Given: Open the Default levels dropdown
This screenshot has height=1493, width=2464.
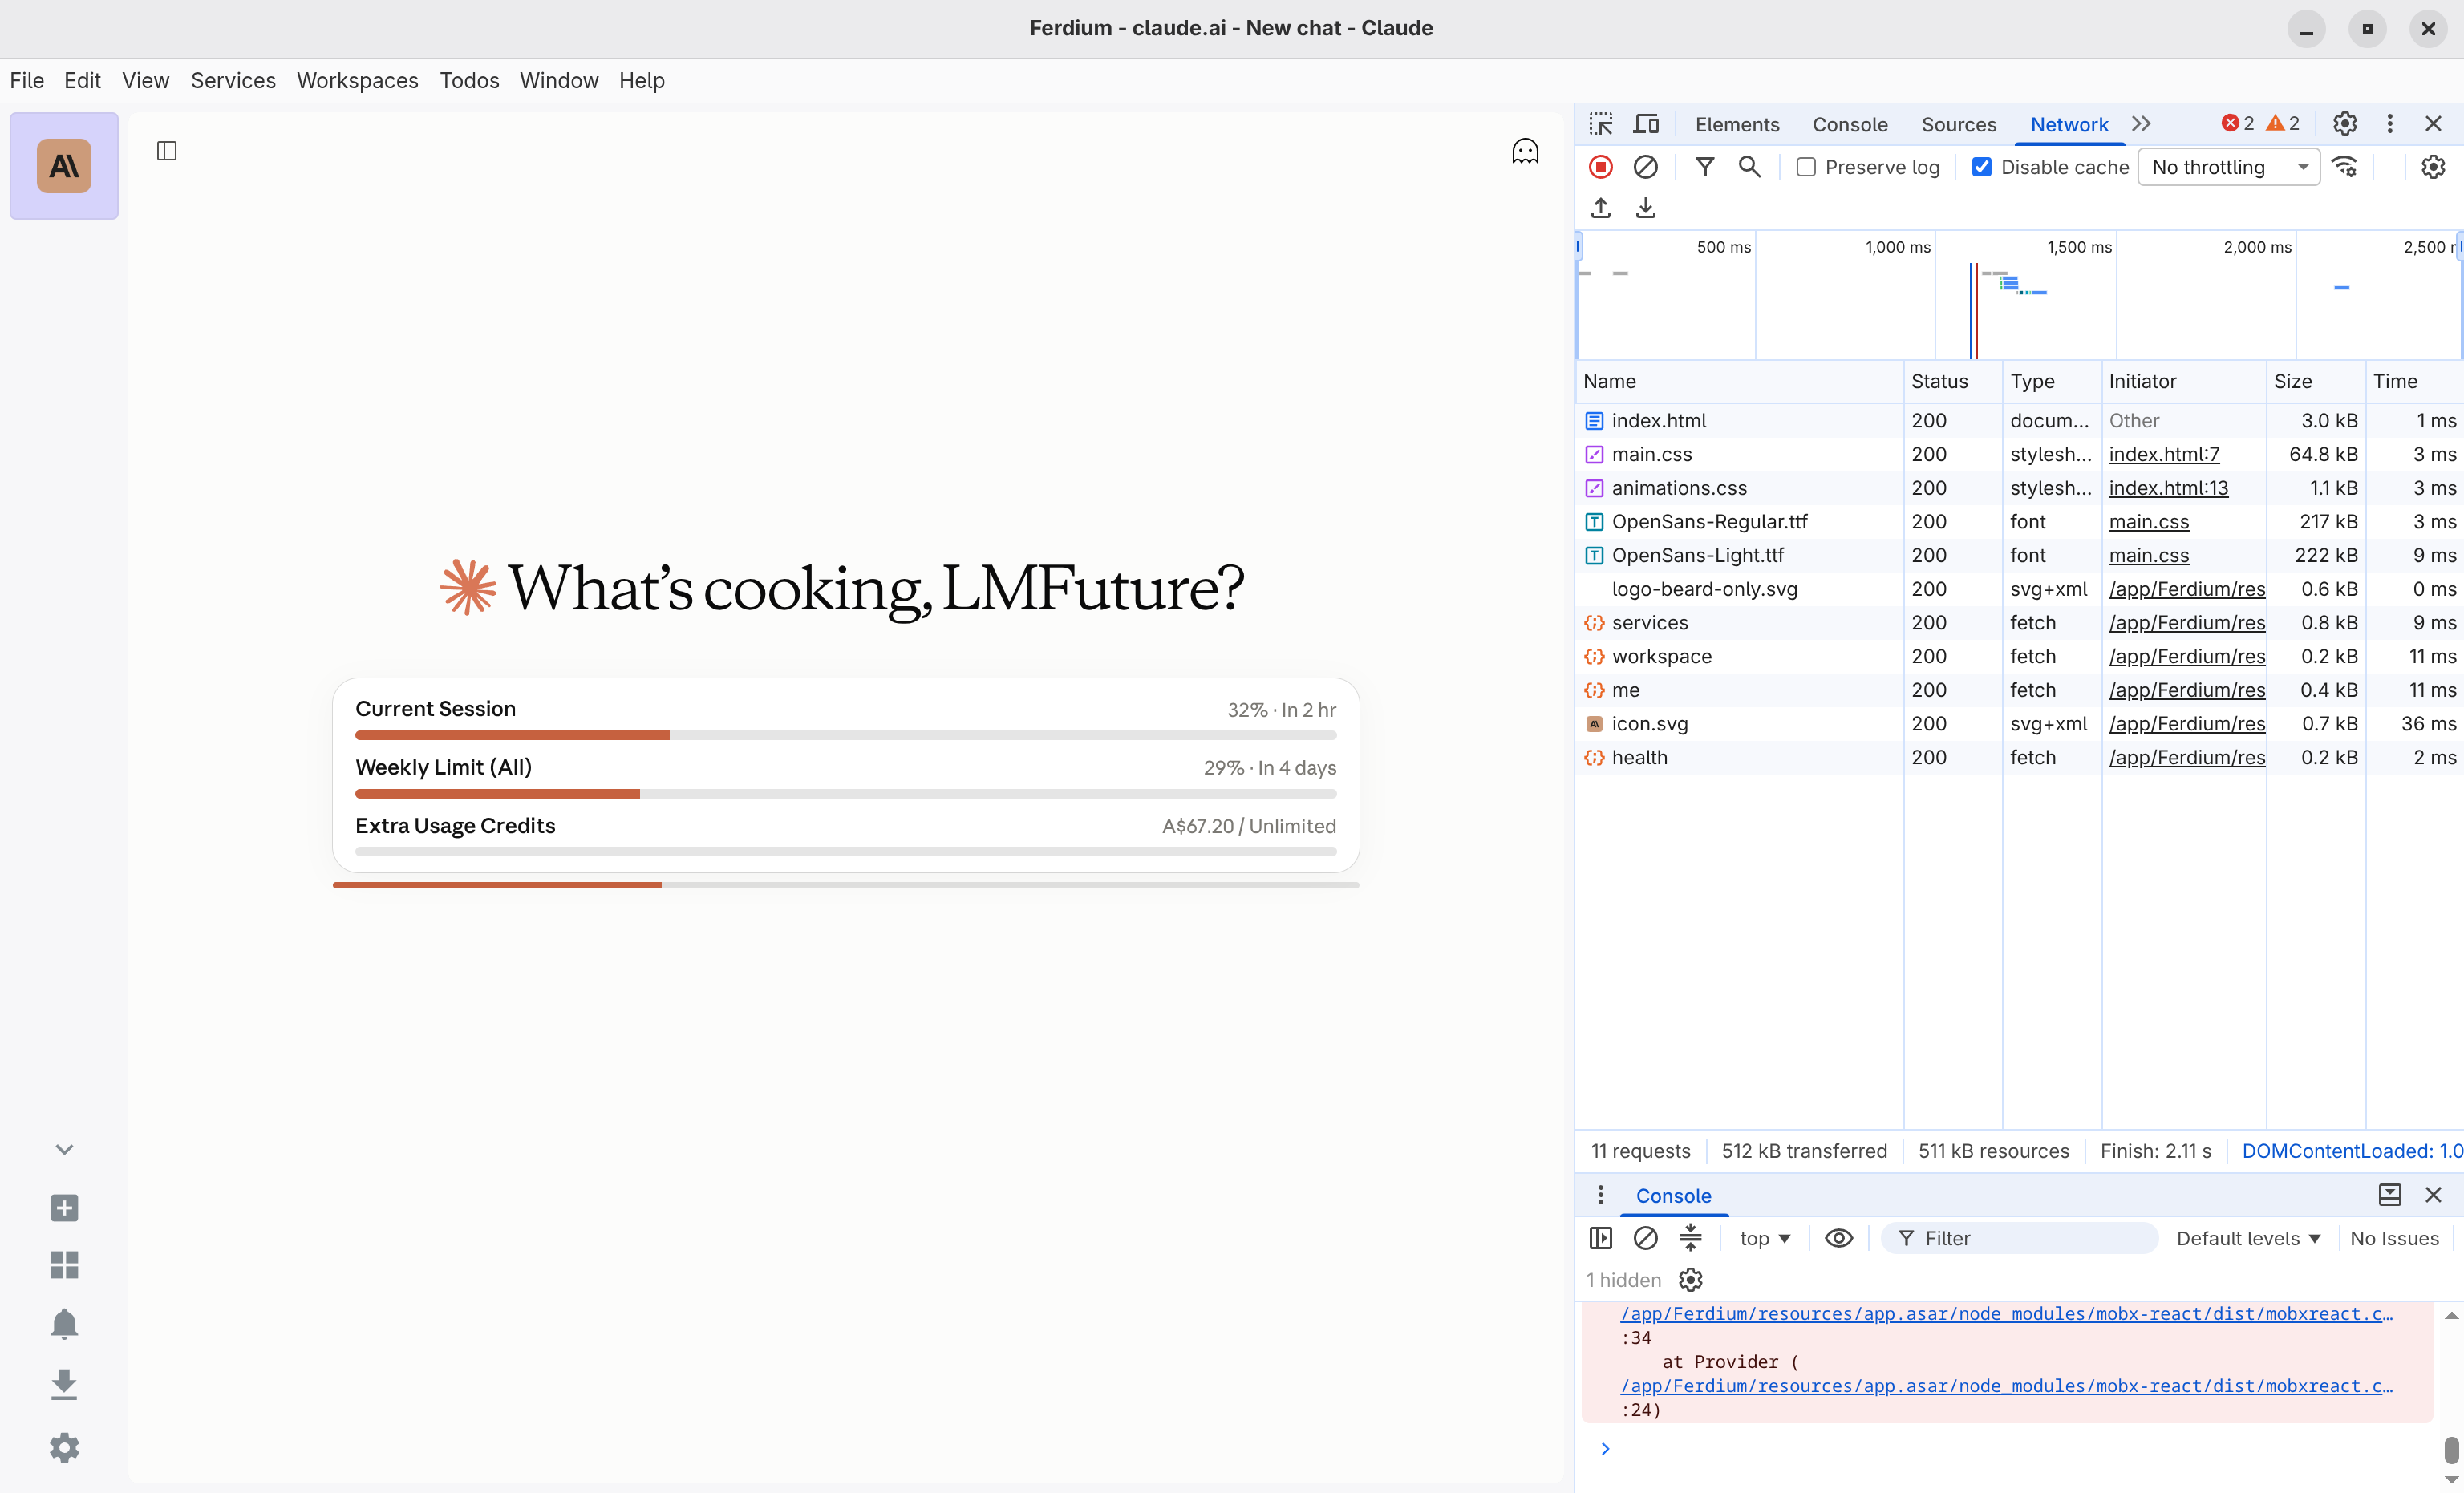Looking at the screenshot, I should 2248,1238.
